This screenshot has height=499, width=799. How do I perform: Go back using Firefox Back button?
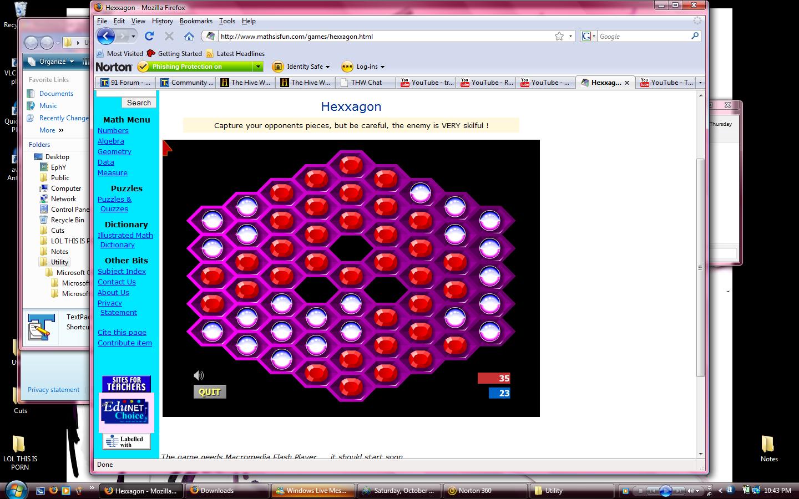(105, 36)
